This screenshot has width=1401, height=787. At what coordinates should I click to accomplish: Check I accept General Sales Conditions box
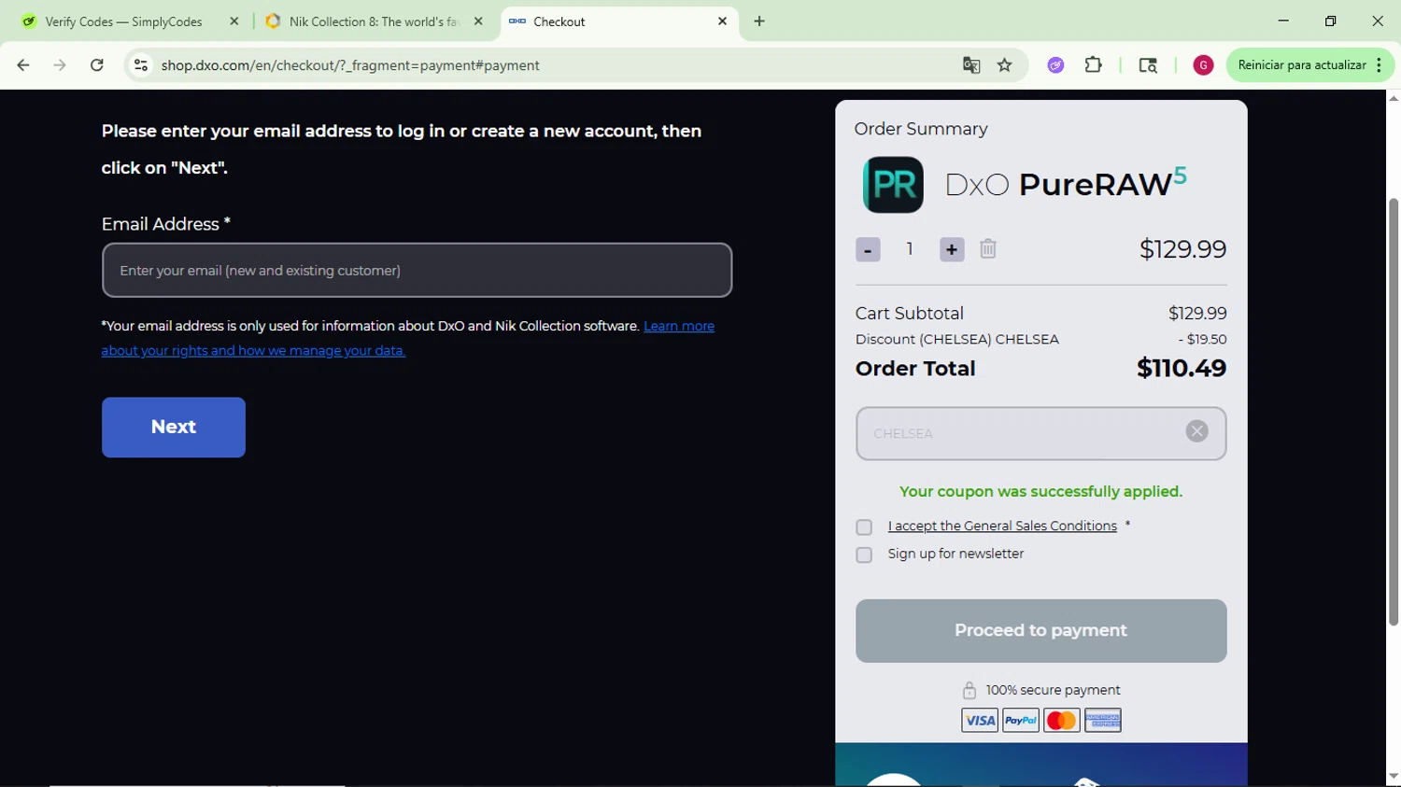[x=864, y=527]
